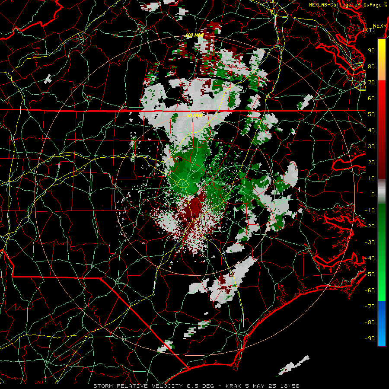Click the -40 tick label on the scale

(370, 258)
